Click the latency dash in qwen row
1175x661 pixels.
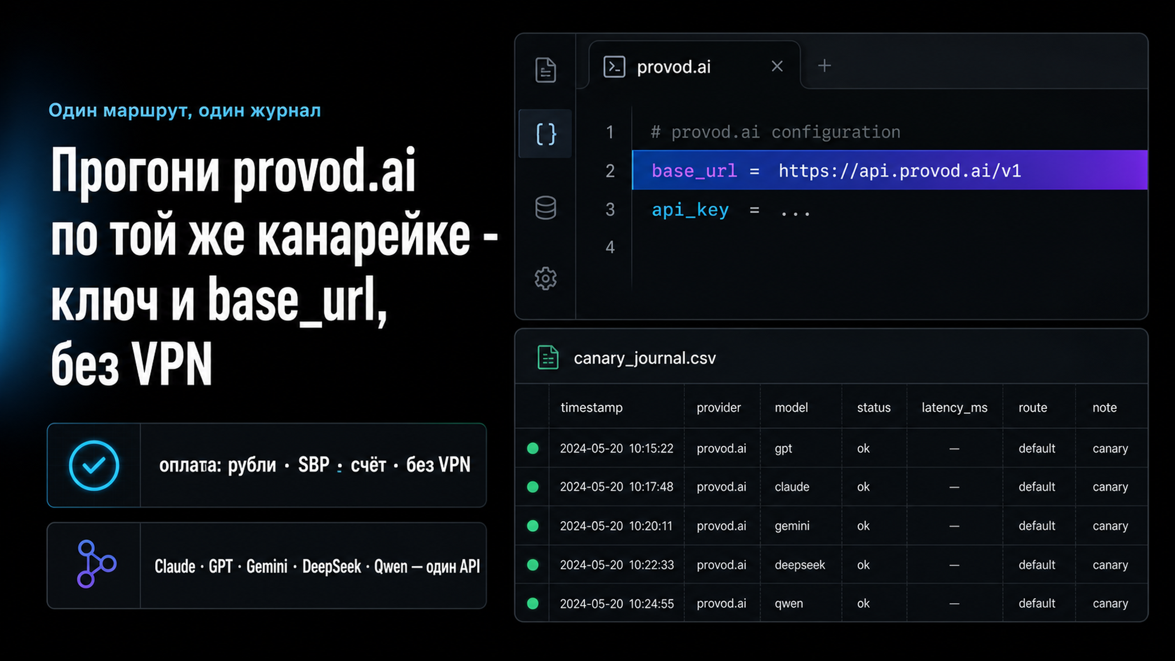point(954,604)
